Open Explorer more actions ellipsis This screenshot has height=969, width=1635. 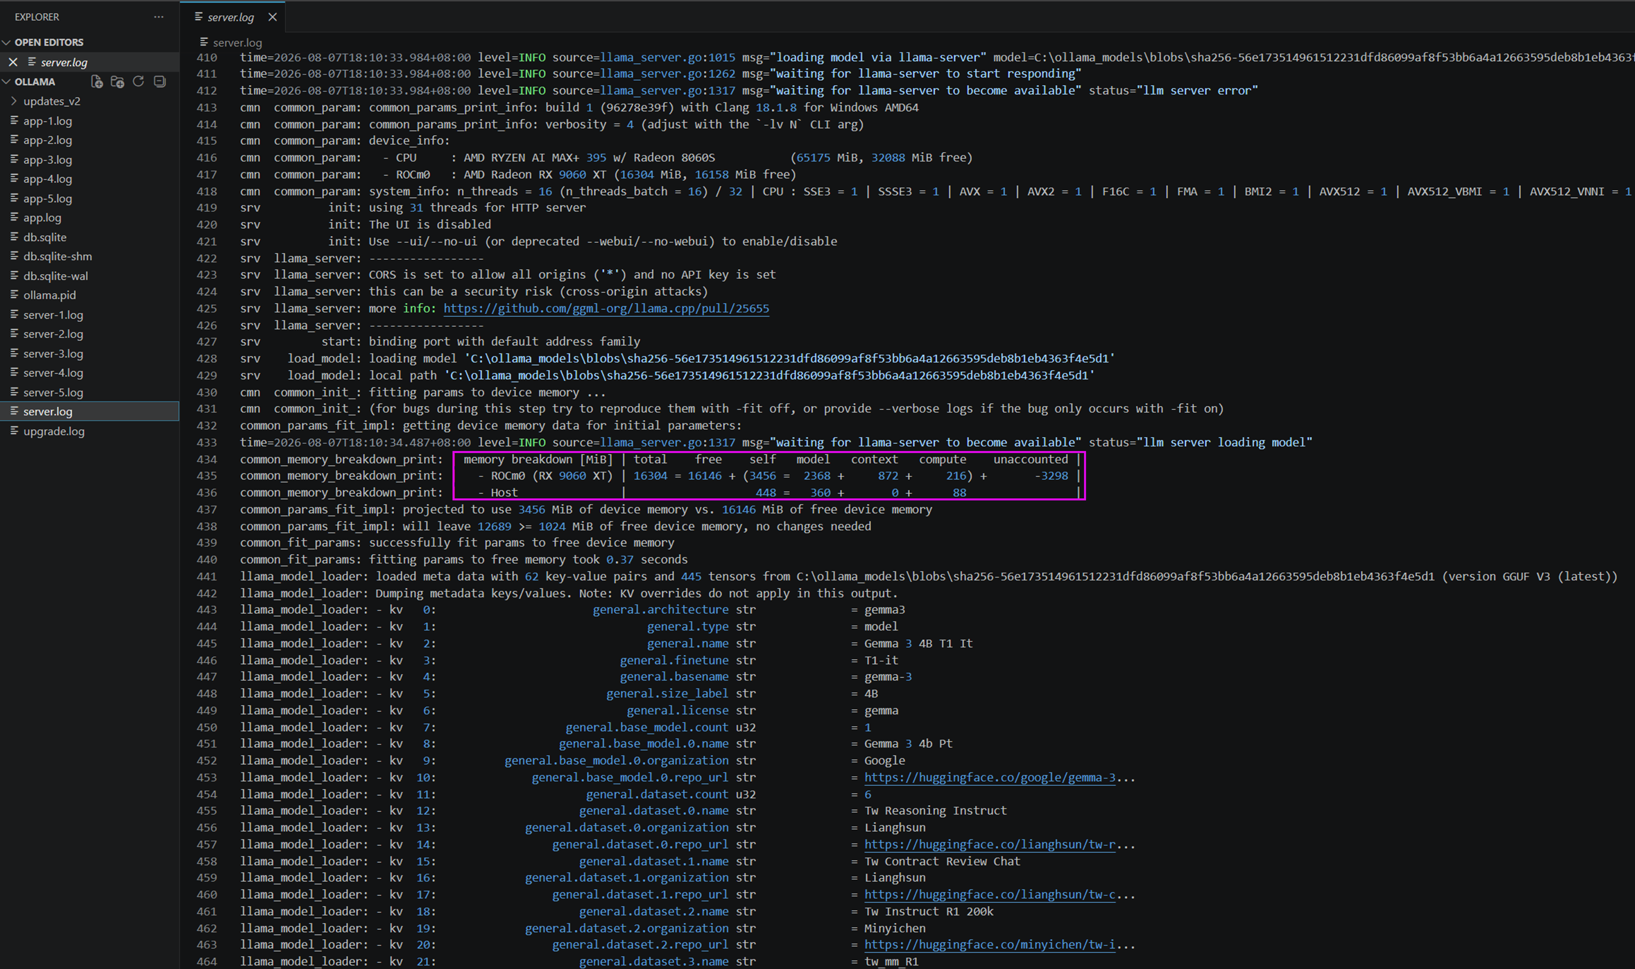click(x=159, y=17)
